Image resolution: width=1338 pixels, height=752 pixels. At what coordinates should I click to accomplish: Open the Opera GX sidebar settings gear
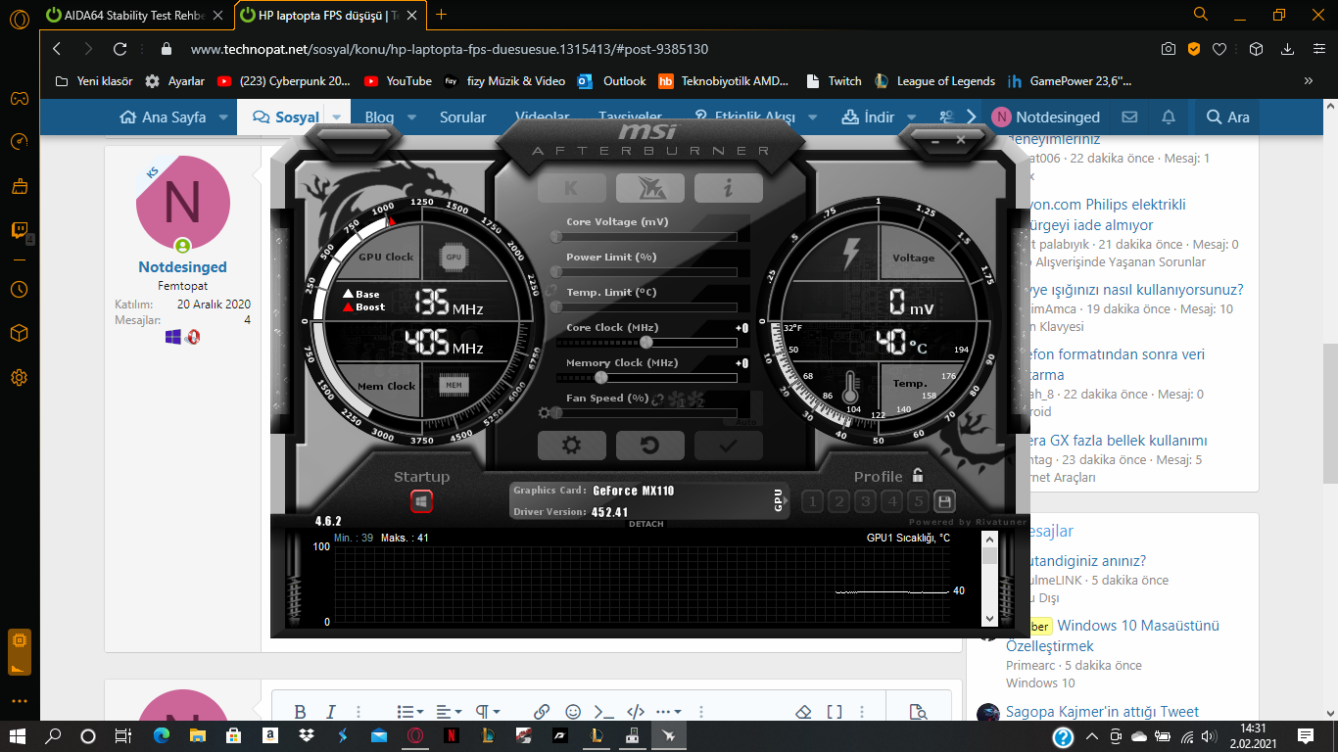click(19, 377)
